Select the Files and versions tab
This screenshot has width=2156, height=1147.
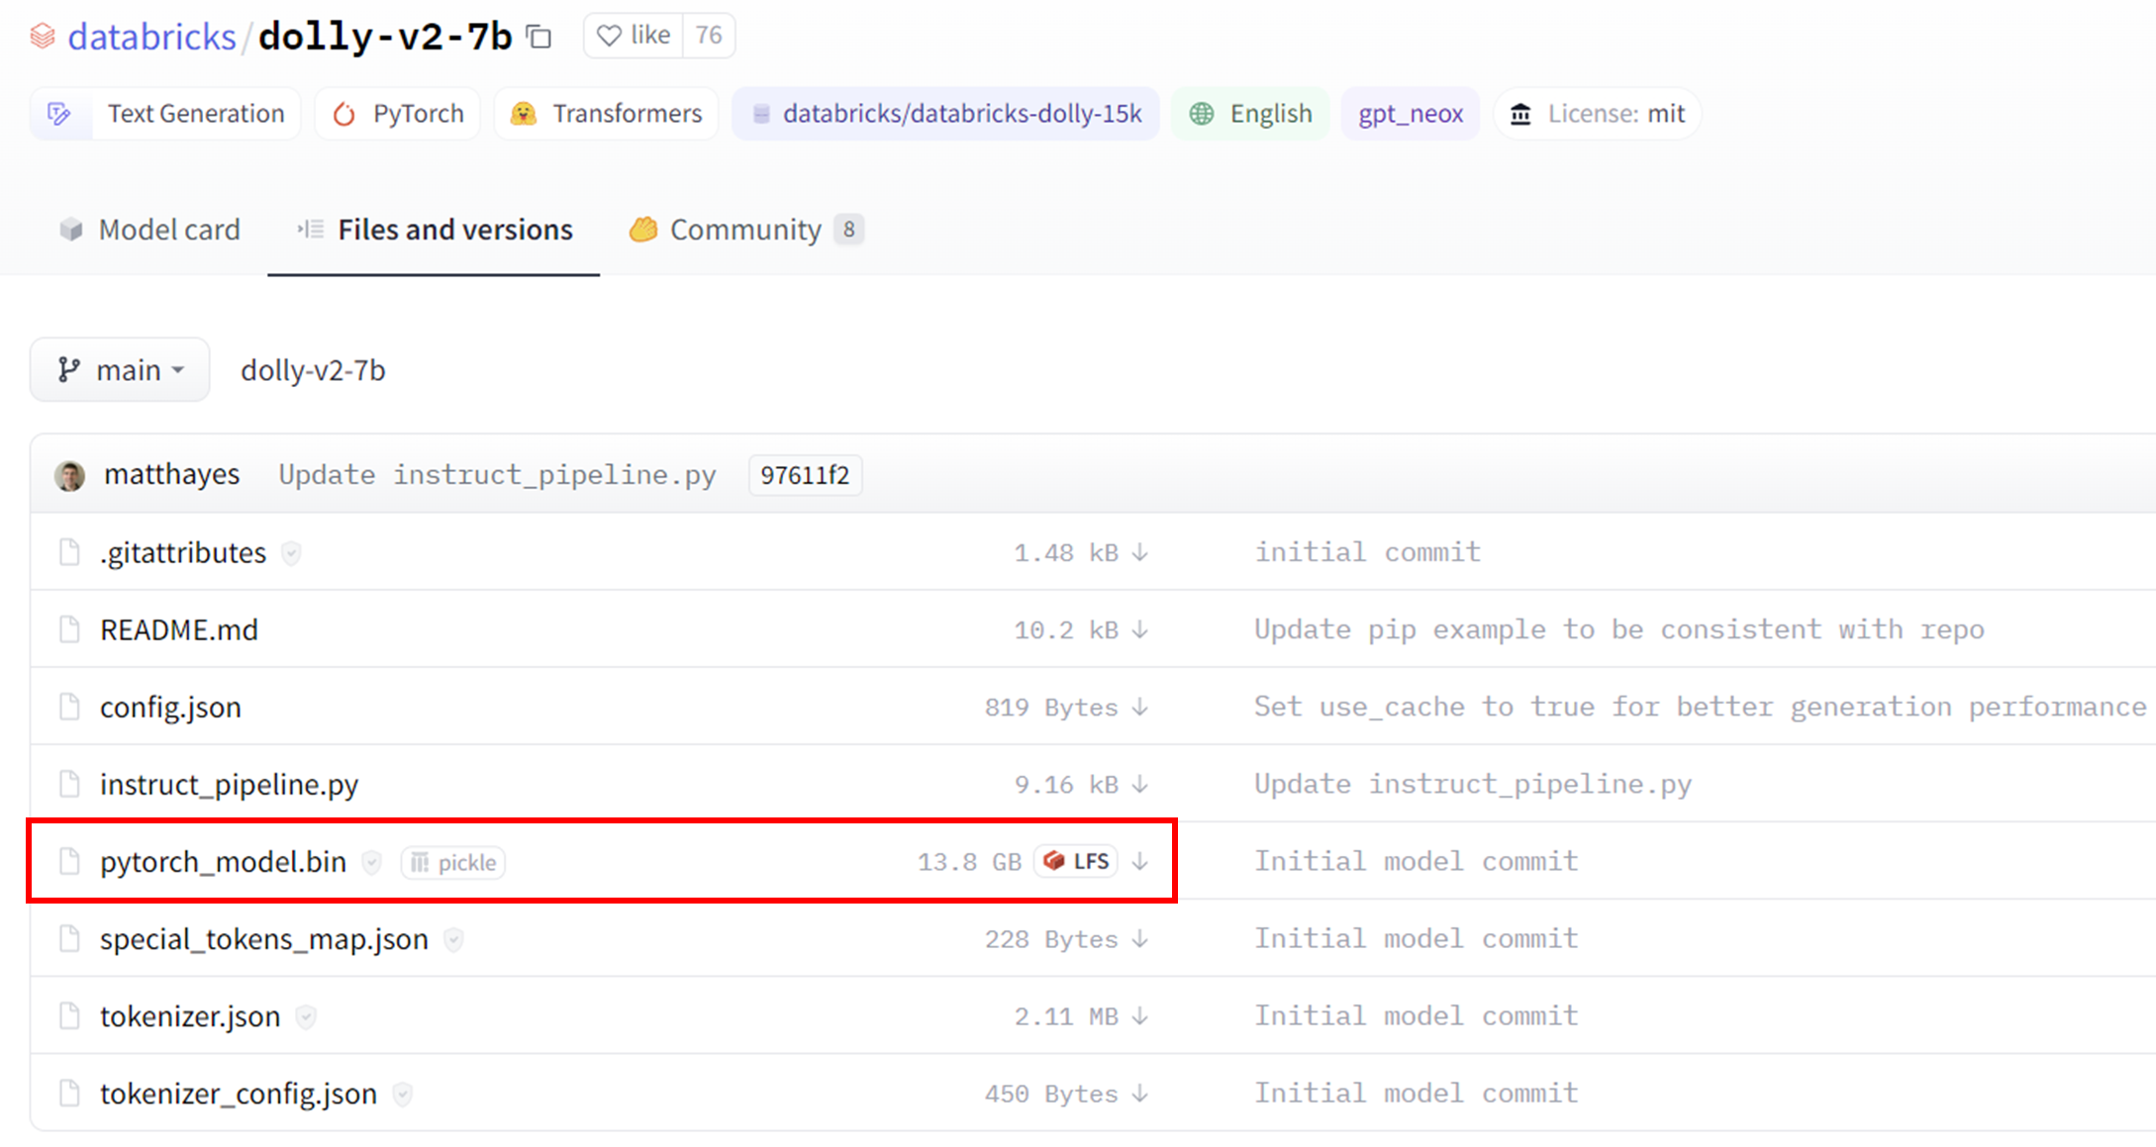tap(435, 230)
